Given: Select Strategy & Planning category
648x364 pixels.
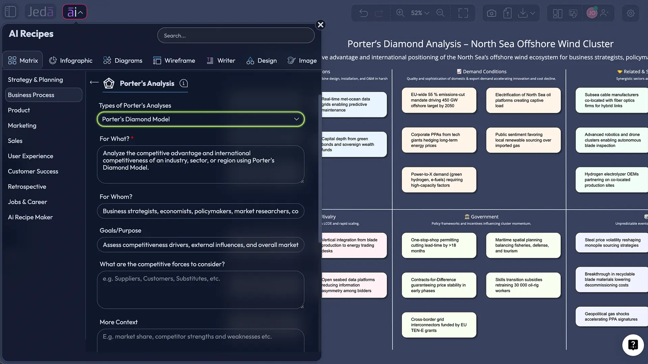Looking at the screenshot, I should click(35, 80).
